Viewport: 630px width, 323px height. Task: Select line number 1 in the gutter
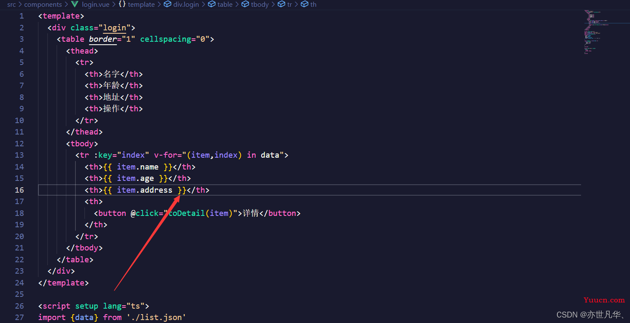tap(22, 16)
